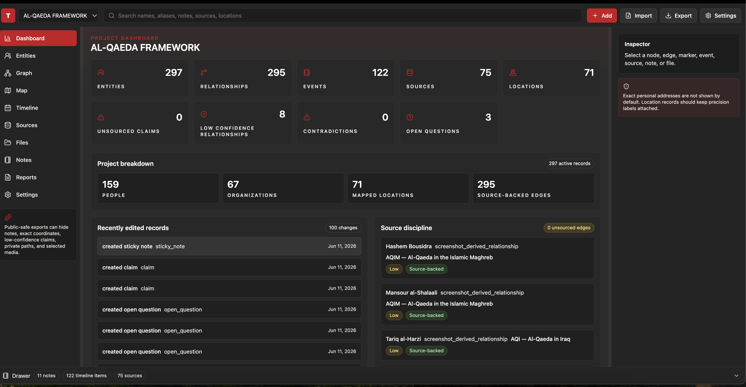Click the Sources database sidebar icon
746x387 pixels.
[8, 125]
